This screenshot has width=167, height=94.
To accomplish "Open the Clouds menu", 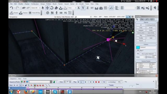I will point(81,4).
